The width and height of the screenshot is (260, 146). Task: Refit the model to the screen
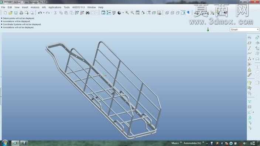(138, 13)
